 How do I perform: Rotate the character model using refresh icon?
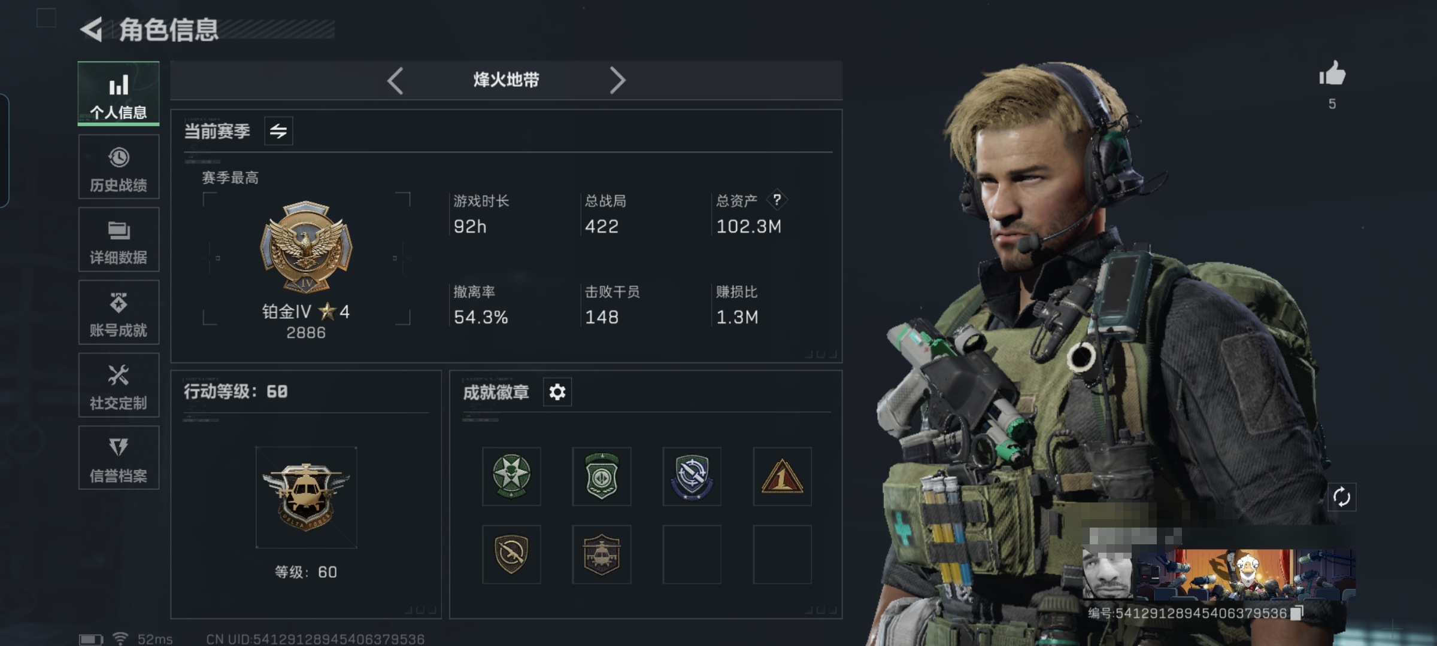point(1341,497)
